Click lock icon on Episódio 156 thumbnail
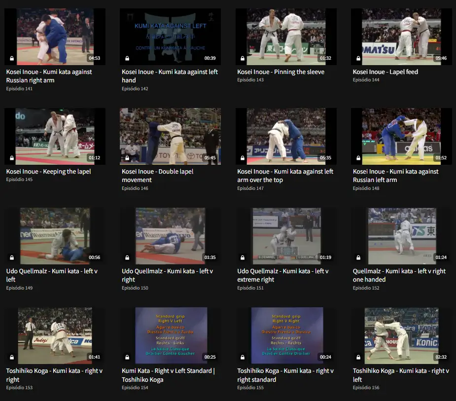Screen dimensions: 456x401 click(358, 357)
